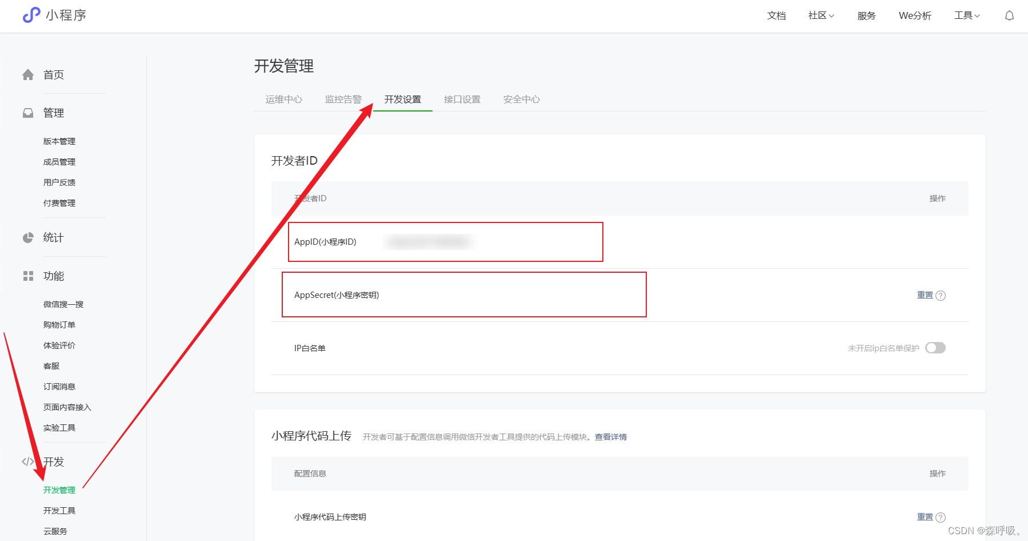Image resolution: width=1028 pixels, height=541 pixels.
Task: Open the notification bell
Action: tap(1009, 15)
